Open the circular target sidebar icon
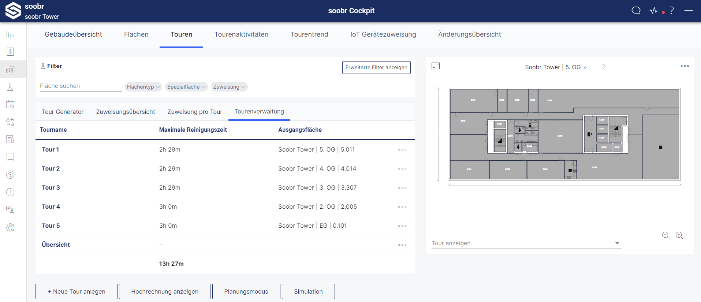The image size is (701, 302). [10, 175]
